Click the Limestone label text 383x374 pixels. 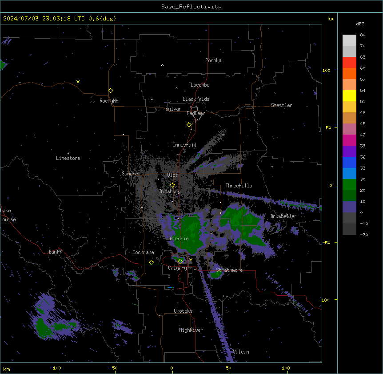[68, 158]
